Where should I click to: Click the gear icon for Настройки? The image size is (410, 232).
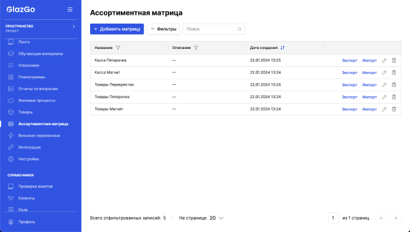click(x=11, y=159)
